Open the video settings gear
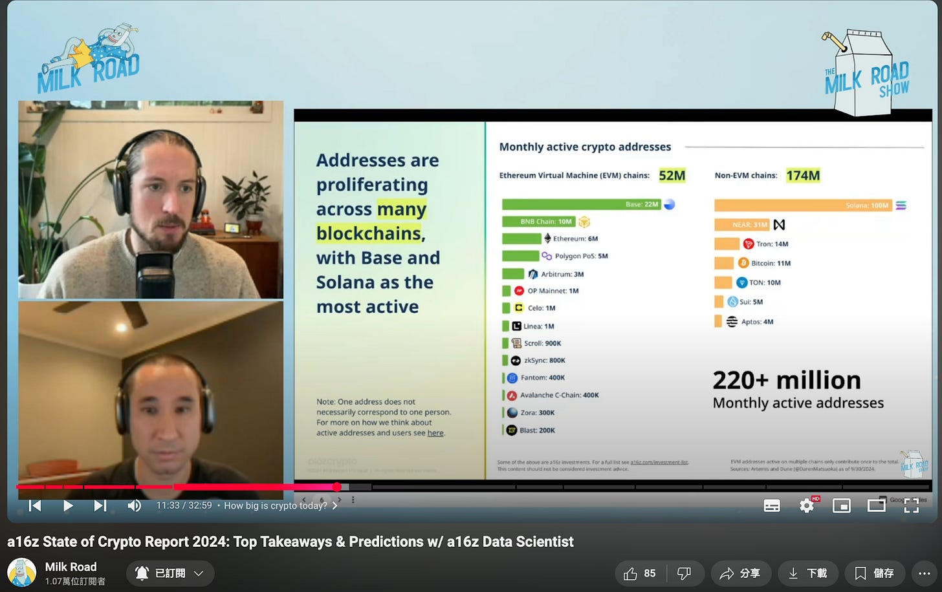Image resolution: width=942 pixels, height=592 pixels. click(807, 506)
